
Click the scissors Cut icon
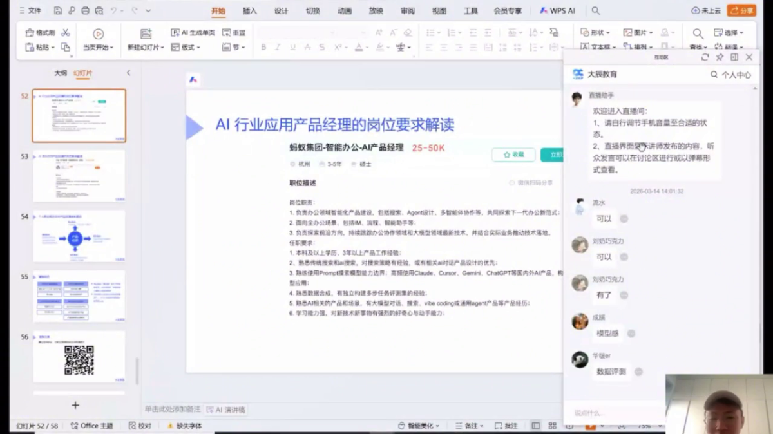tap(67, 33)
